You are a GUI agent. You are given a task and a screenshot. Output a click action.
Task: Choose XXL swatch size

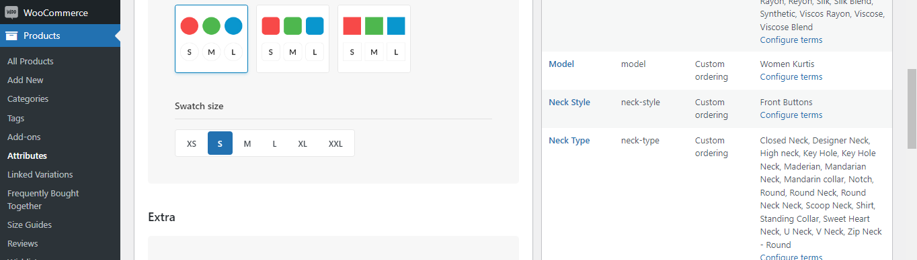[x=335, y=143]
